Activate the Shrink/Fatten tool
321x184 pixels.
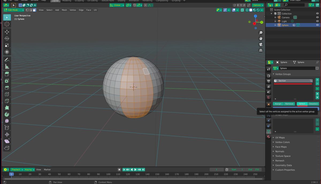[x=7, y=134]
